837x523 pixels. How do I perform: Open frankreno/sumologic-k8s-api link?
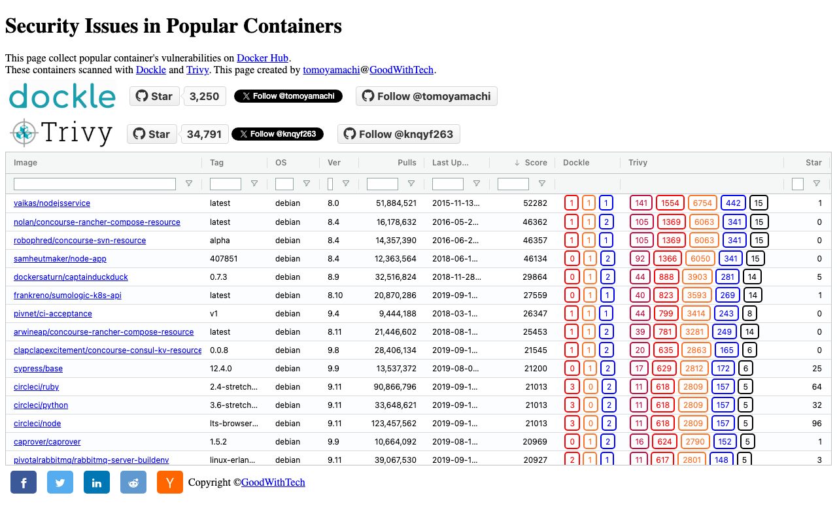point(67,295)
